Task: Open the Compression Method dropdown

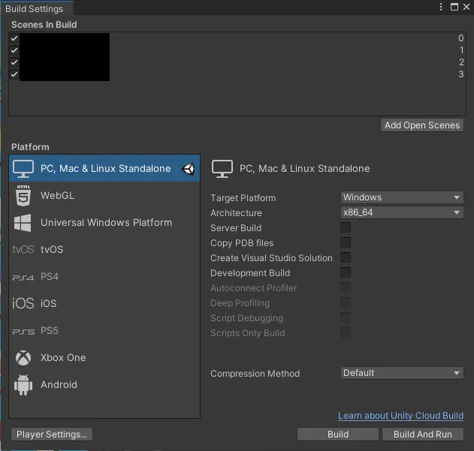Action: tap(402, 373)
